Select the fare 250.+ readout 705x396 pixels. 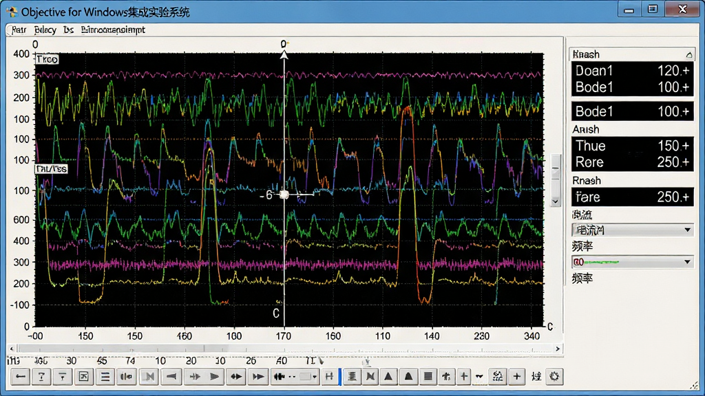[632, 197]
